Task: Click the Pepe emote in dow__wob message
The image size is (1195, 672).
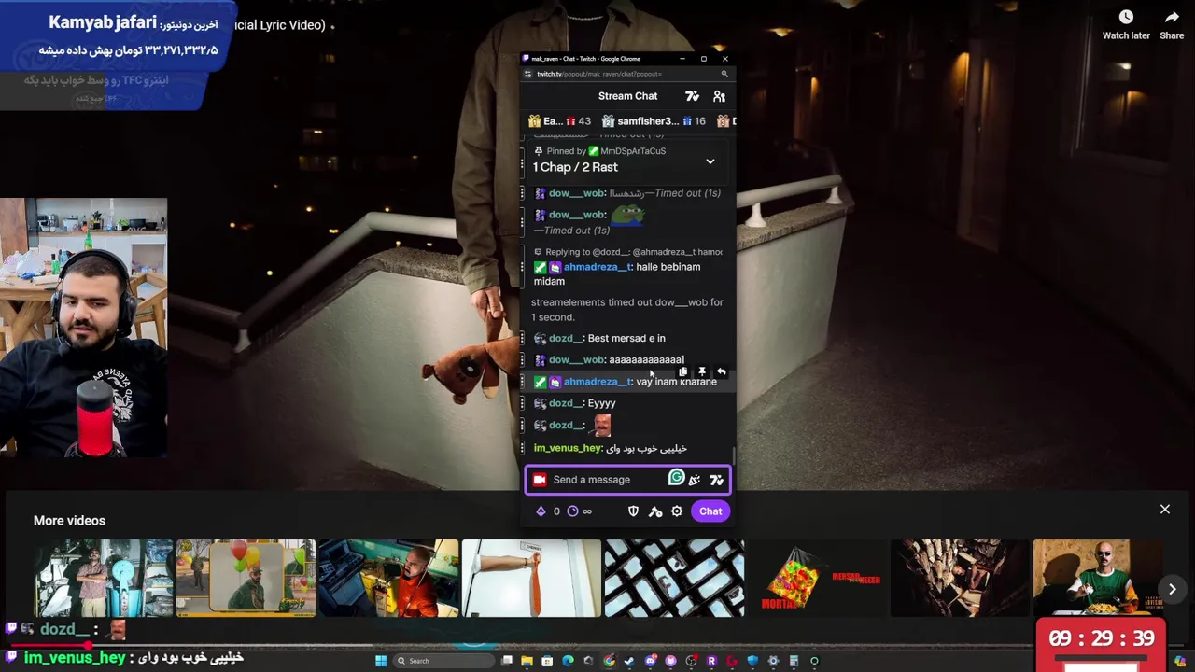Action: (627, 215)
